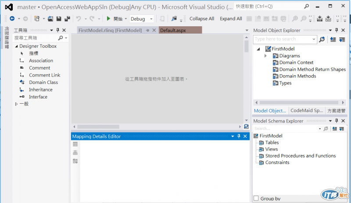Click the Model Object Explorer search button
Screen dimensions: 351x203
tap(322, 39)
